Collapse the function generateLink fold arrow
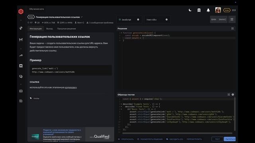 pyautogui.click(x=121, y=33)
